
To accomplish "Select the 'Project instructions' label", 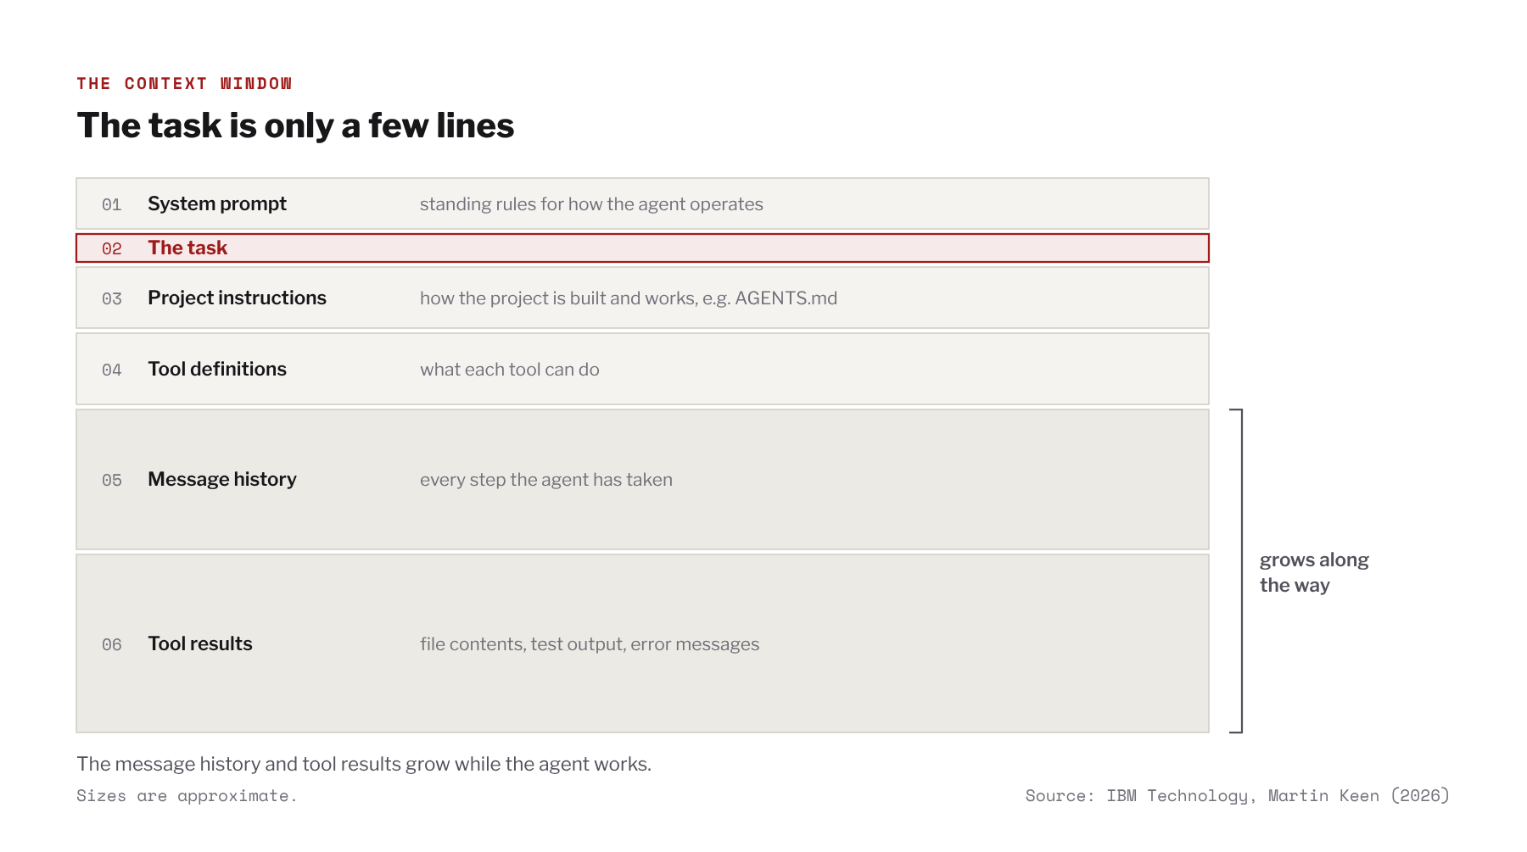I will coord(237,298).
